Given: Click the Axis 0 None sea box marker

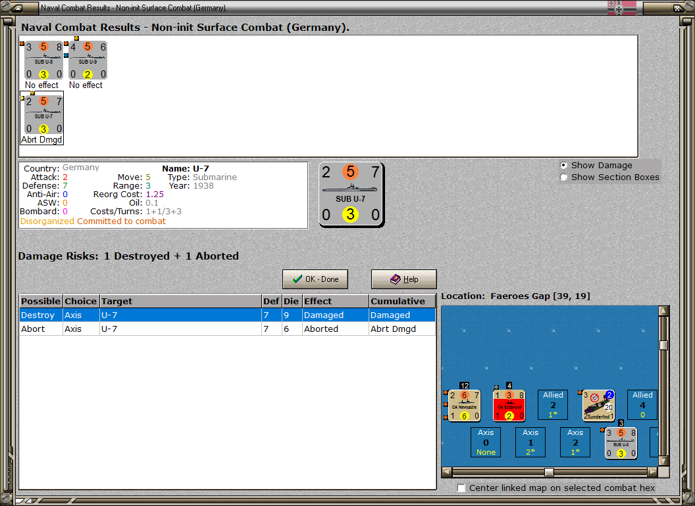Looking at the screenshot, I should pyautogui.click(x=486, y=442).
